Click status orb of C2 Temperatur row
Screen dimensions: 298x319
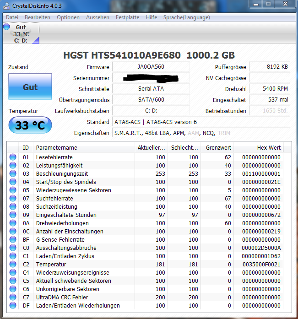(x=13, y=264)
